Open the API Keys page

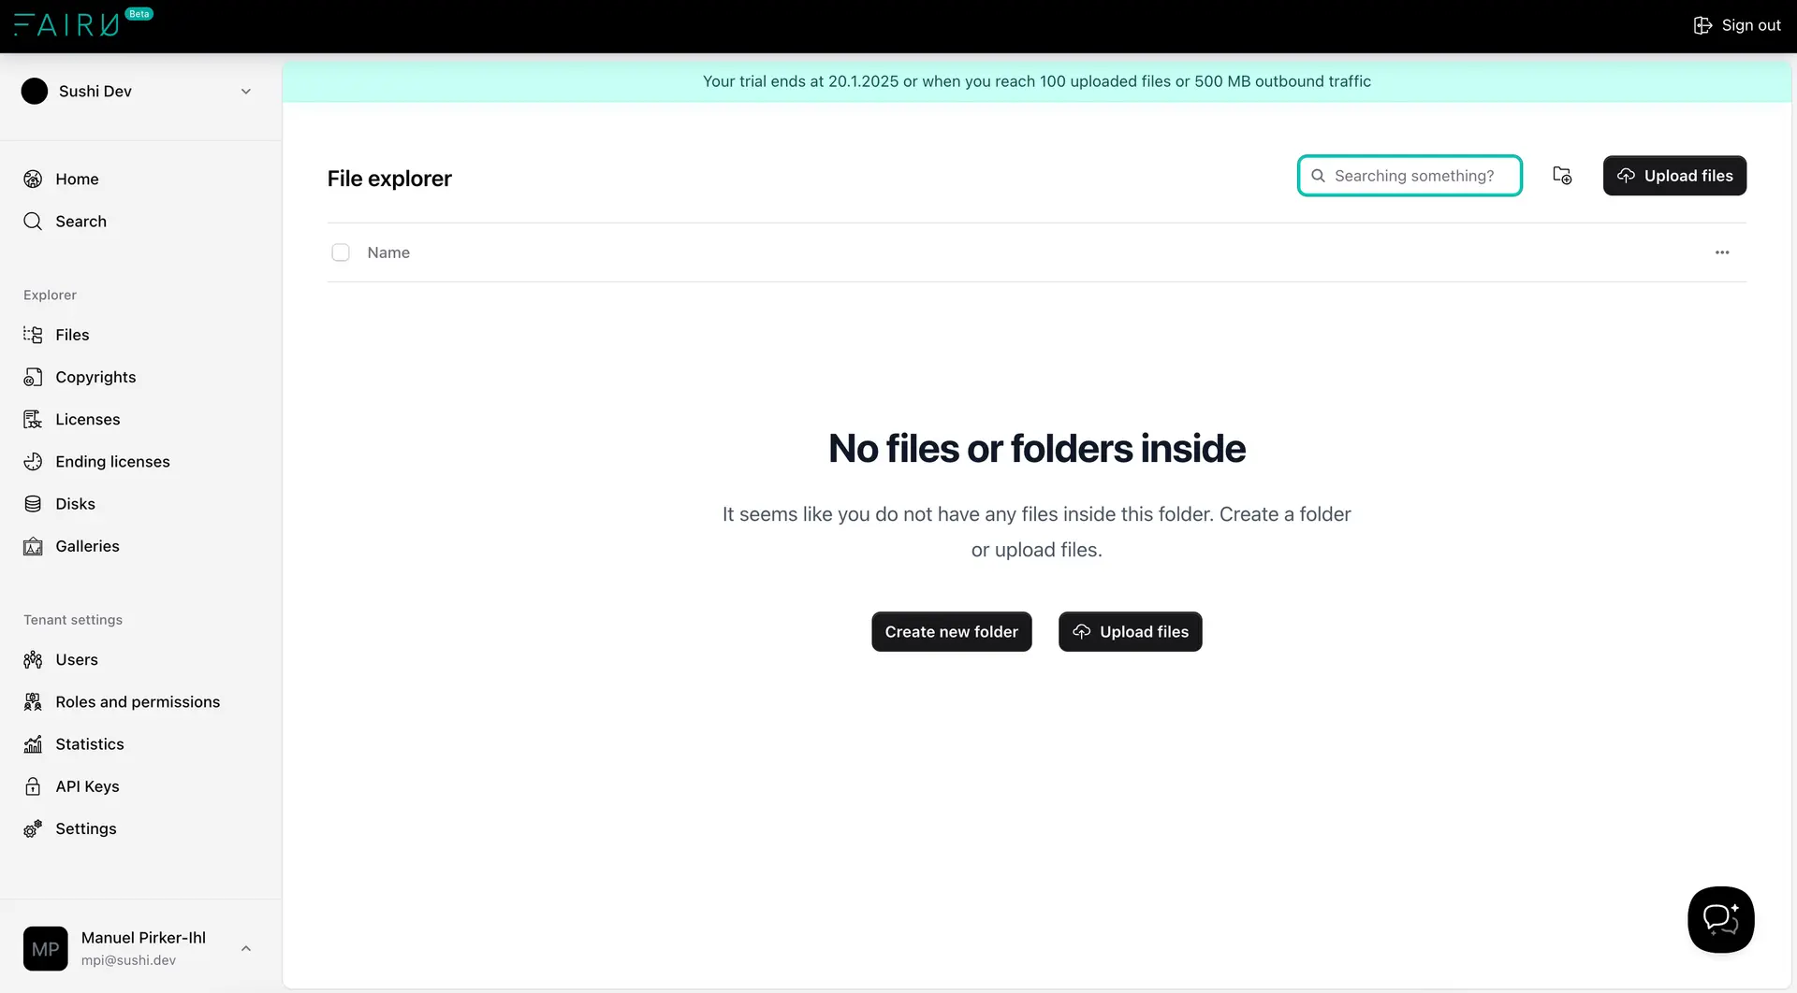pos(85,785)
